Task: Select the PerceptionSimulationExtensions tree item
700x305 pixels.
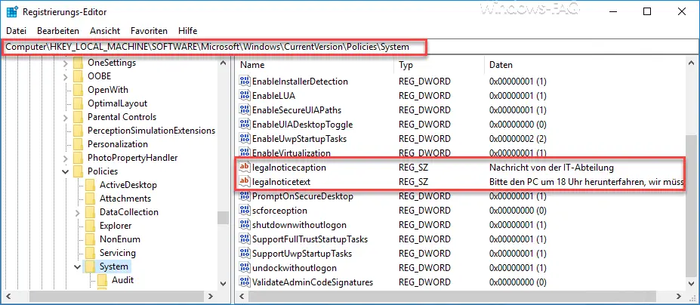Action: click(151, 131)
